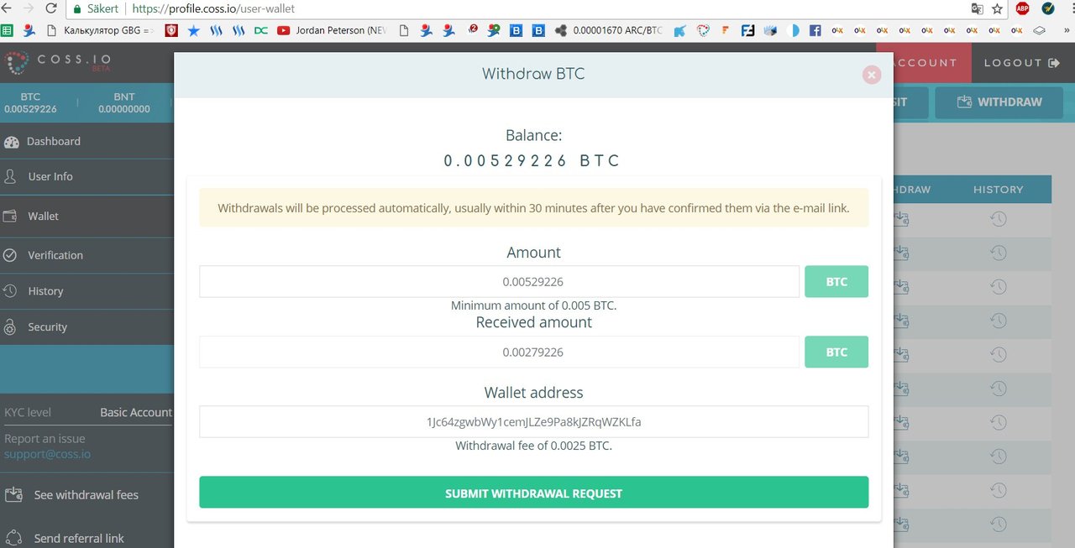This screenshot has height=548, width=1075.
Task: Click support@coss.io email link
Action: click(47, 454)
